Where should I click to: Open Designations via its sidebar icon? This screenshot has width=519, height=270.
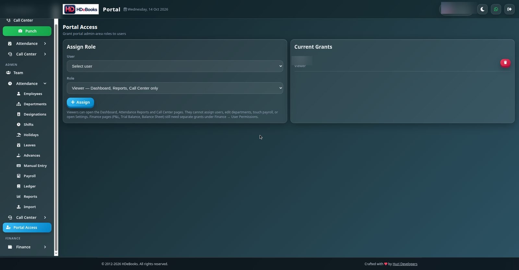tap(18, 114)
